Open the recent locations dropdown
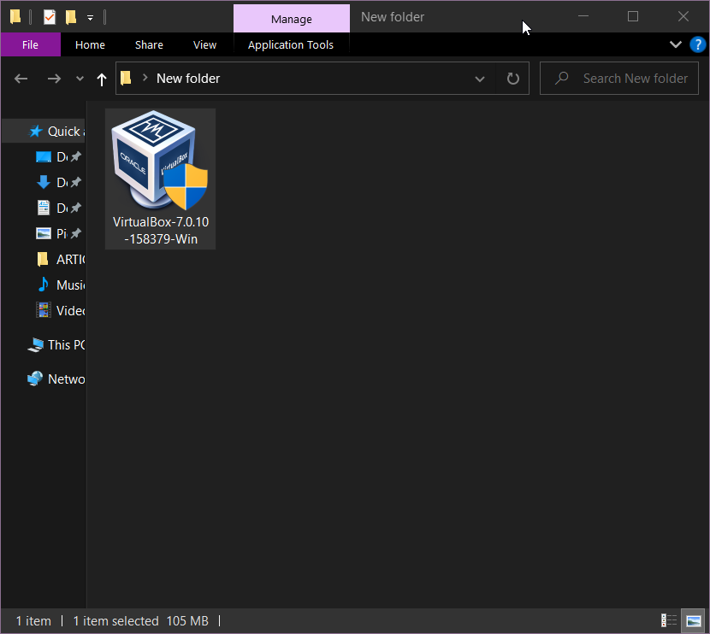Viewport: 710px width, 634px height. tap(80, 79)
